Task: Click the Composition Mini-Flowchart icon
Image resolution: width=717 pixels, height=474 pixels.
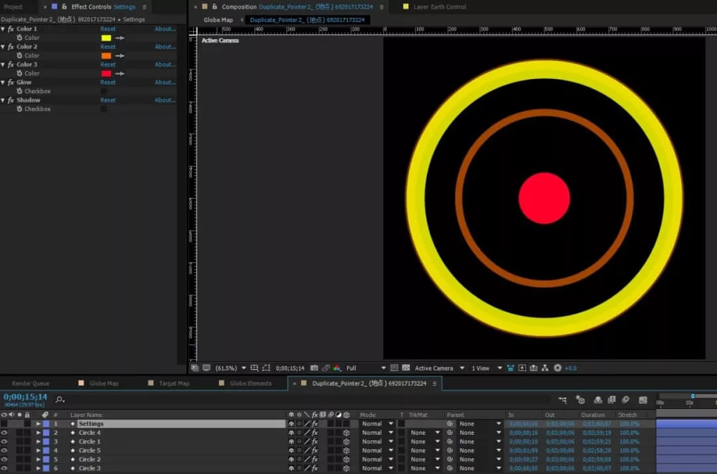Action: coord(563,400)
